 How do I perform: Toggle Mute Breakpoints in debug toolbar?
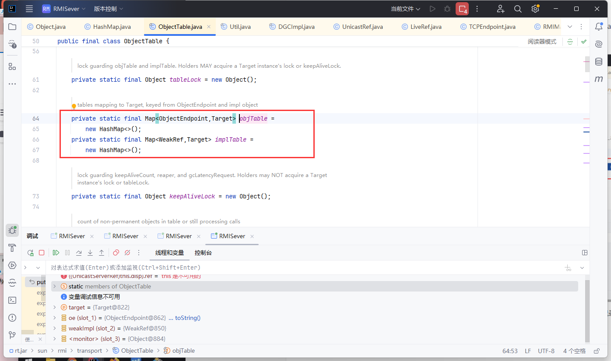(x=127, y=253)
